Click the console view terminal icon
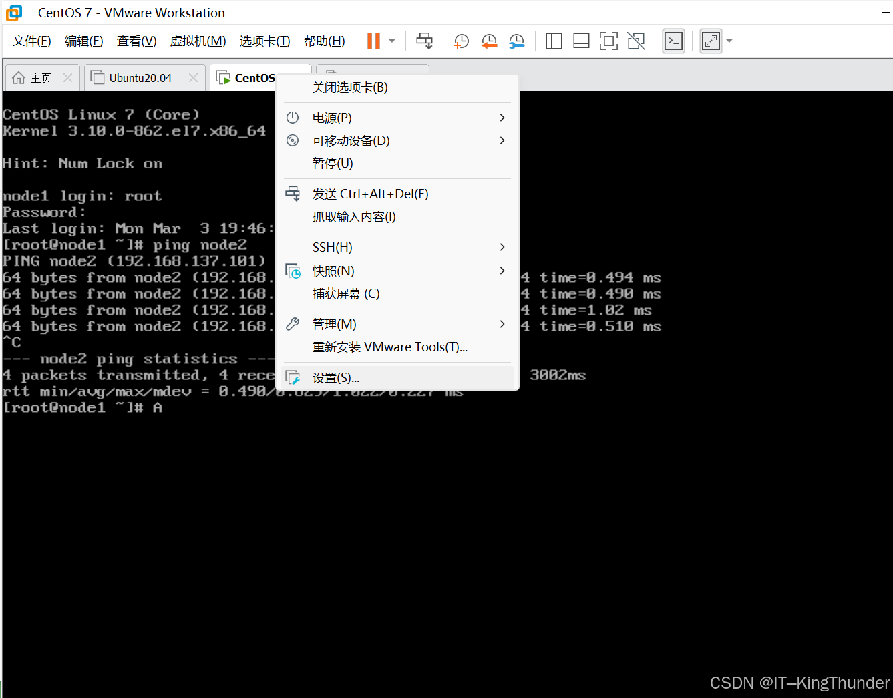The height and width of the screenshot is (698, 893). 673,41
